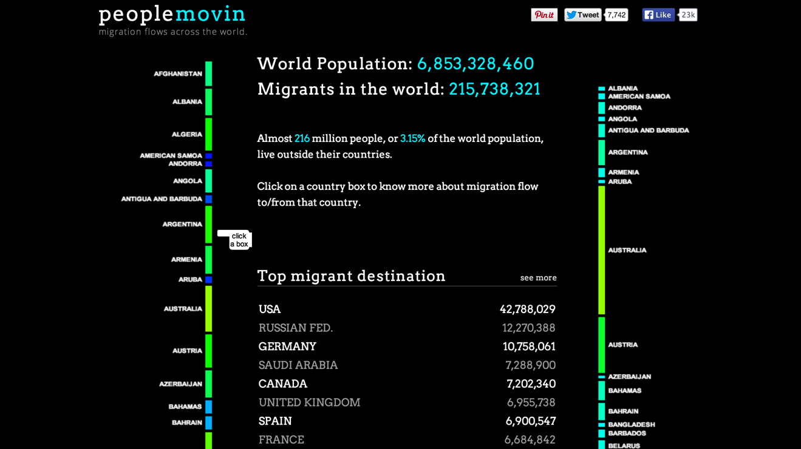The width and height of the screenshot is (801, 449).
Task: Select Argentina's green box on left
Action: click(x=209, y=224)
